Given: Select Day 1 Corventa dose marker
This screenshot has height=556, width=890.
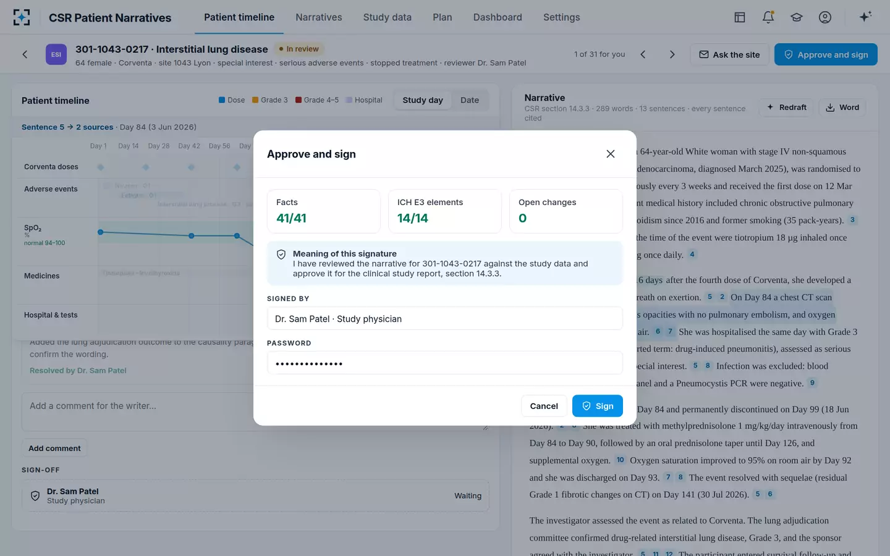Looking at the screenshot, I should coord(101,167).
